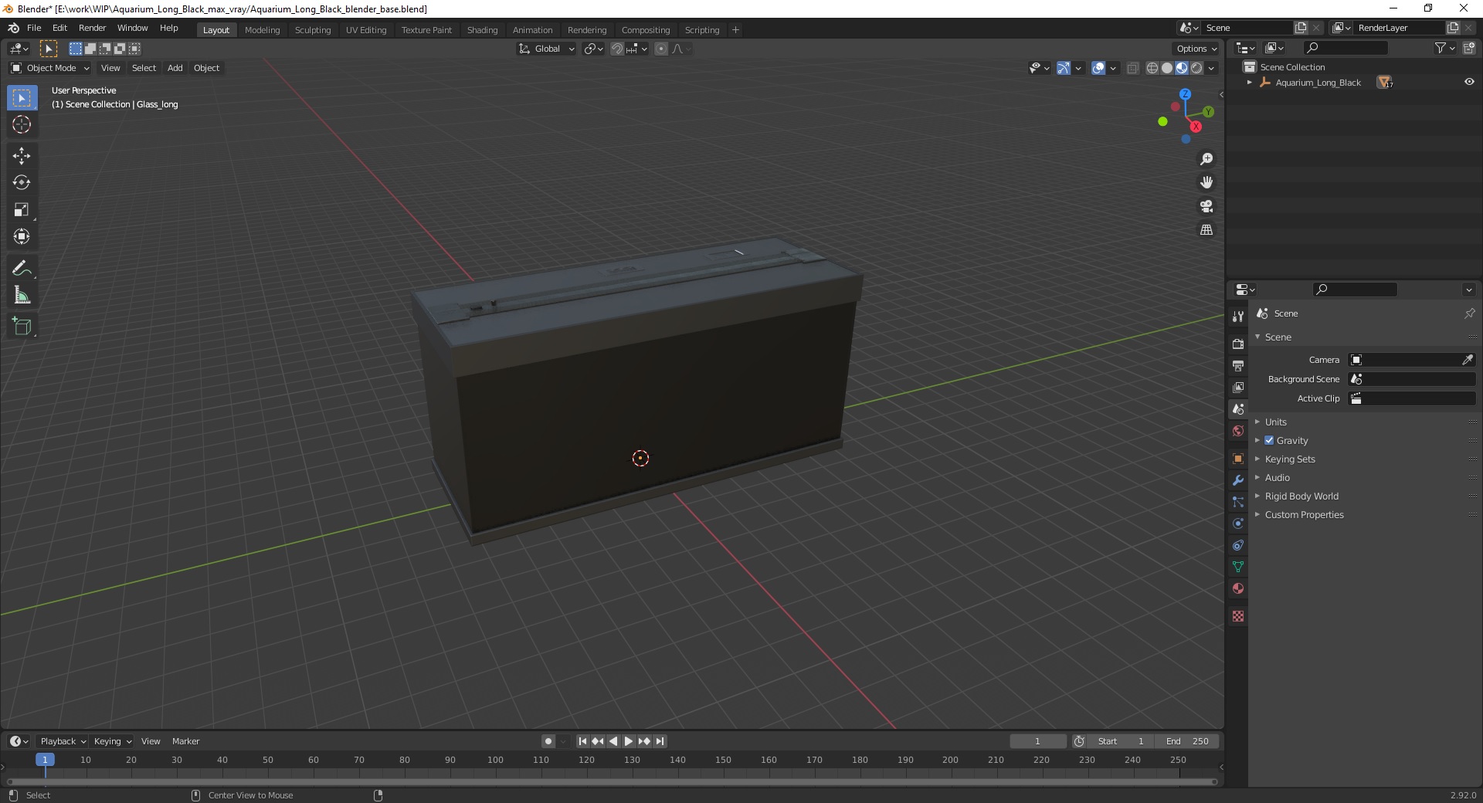Open the Global transform orientation dropdown

(x=546, y=49)
